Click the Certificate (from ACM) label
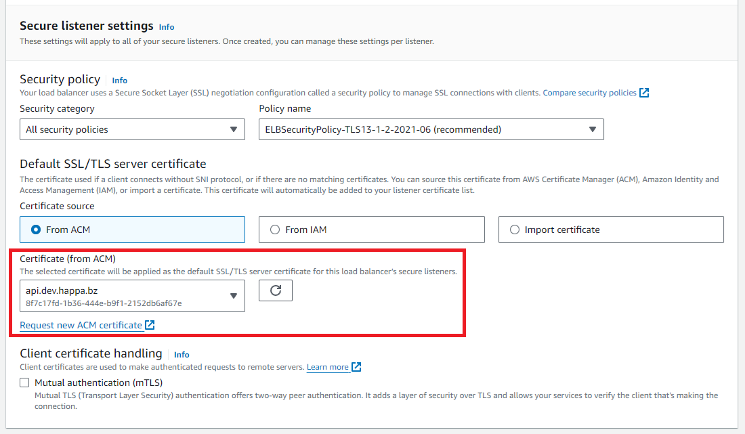 tap(68, 259)
